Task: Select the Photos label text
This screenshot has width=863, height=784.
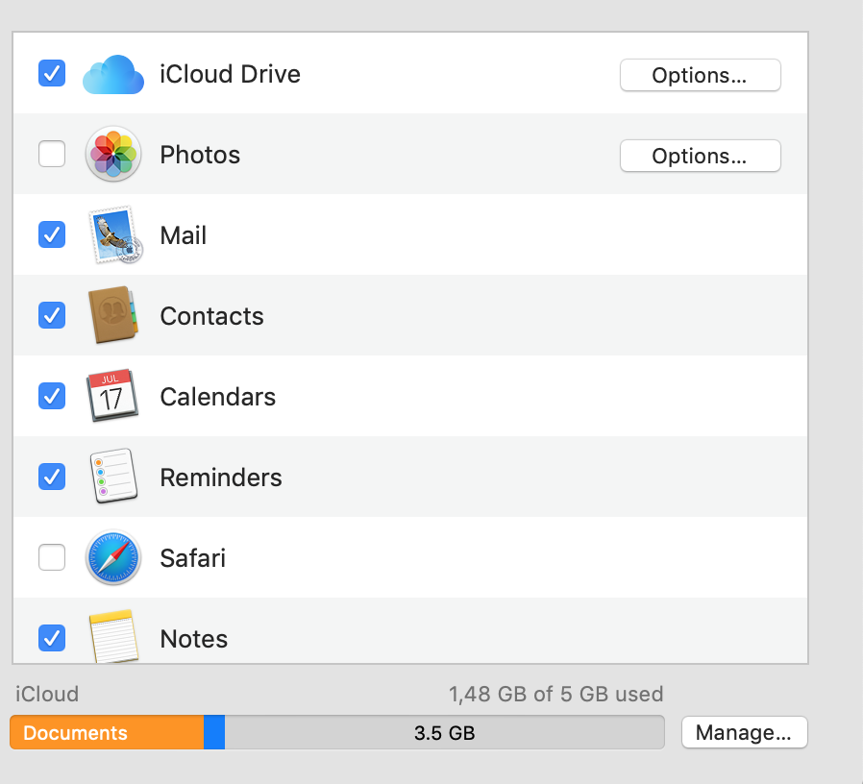Action: 200,155
